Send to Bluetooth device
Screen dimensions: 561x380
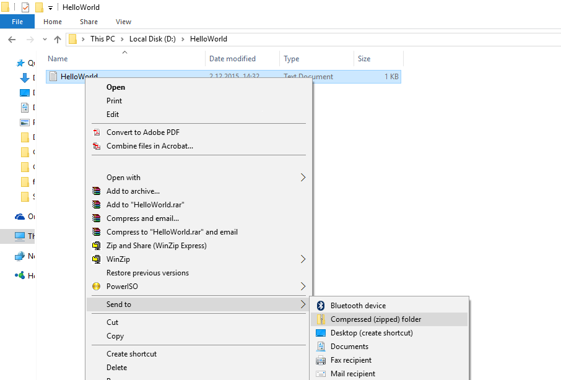pos(358,306)
